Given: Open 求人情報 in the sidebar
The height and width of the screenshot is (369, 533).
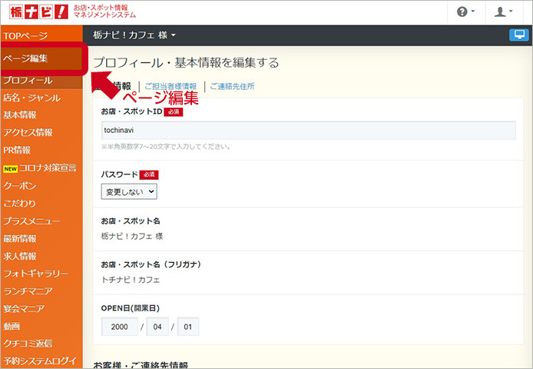Looking at the screenshot, I should (x=20, y=256).
